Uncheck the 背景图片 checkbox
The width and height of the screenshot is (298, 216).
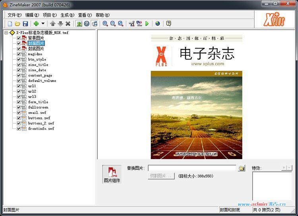point(19,38)
